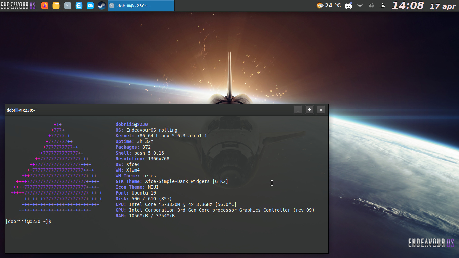Click the DE: Xfce4 line
459x258 pixels.
click(128, 164)
